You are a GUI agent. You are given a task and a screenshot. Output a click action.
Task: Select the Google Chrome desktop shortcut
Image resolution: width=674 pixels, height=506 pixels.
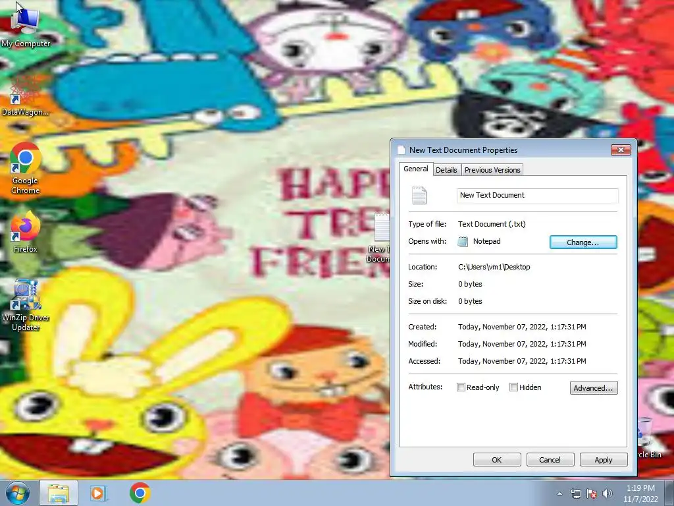[25, 169]
